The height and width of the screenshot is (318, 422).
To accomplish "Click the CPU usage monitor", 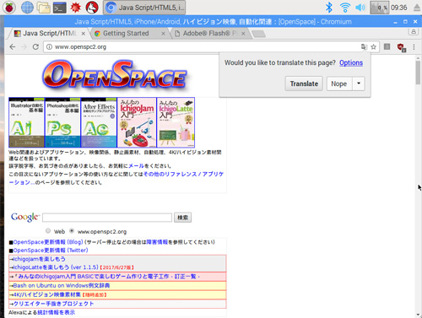I will pyautogui.click(x=379, y=8).
